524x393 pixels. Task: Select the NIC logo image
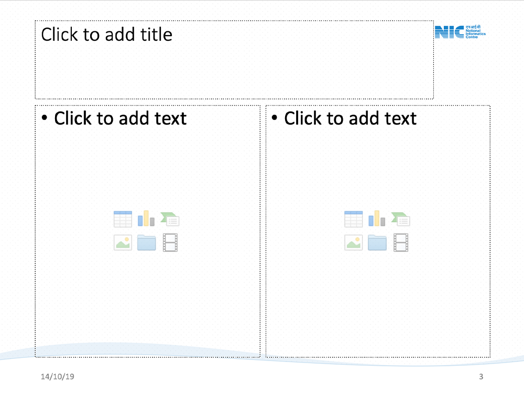click(x=460, y=32)
